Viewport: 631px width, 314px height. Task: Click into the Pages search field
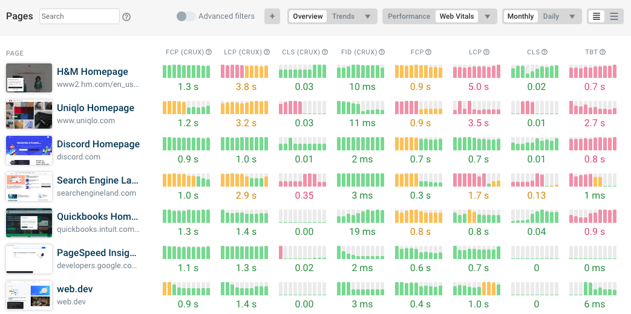click(x=79, y=16)
